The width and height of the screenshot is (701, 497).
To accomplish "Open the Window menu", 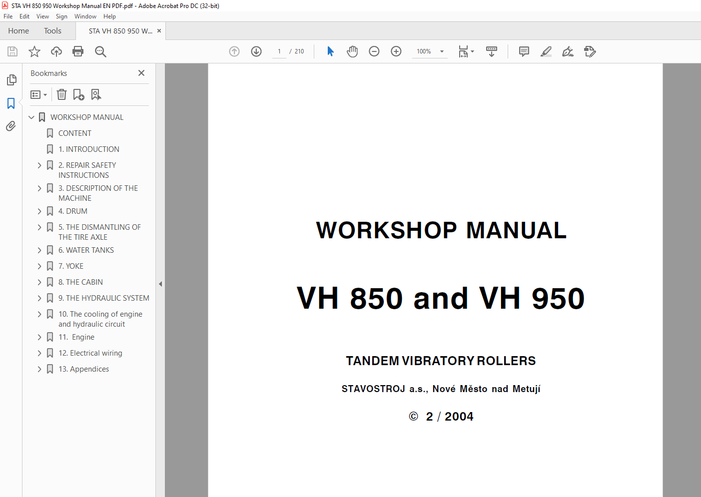I will pos(85,16).
